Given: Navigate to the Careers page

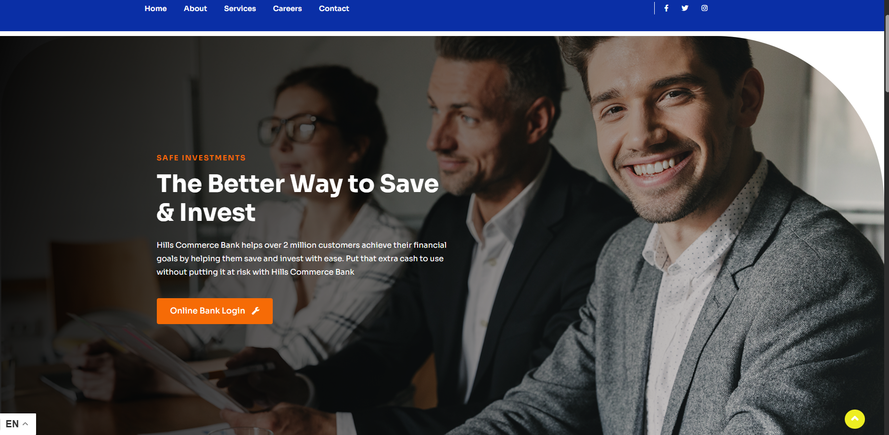Looking at the screenshot, I should (x=287, y=9).
